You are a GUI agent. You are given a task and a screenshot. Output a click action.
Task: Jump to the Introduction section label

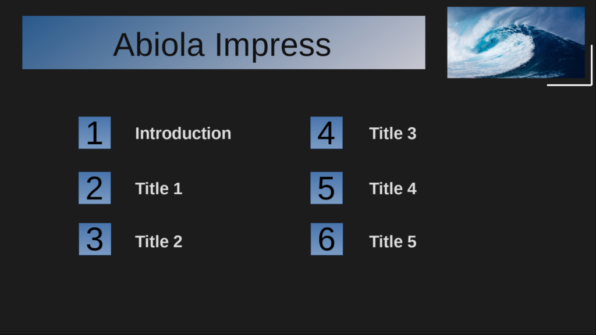pyautogui.click(x=183, y=133)
